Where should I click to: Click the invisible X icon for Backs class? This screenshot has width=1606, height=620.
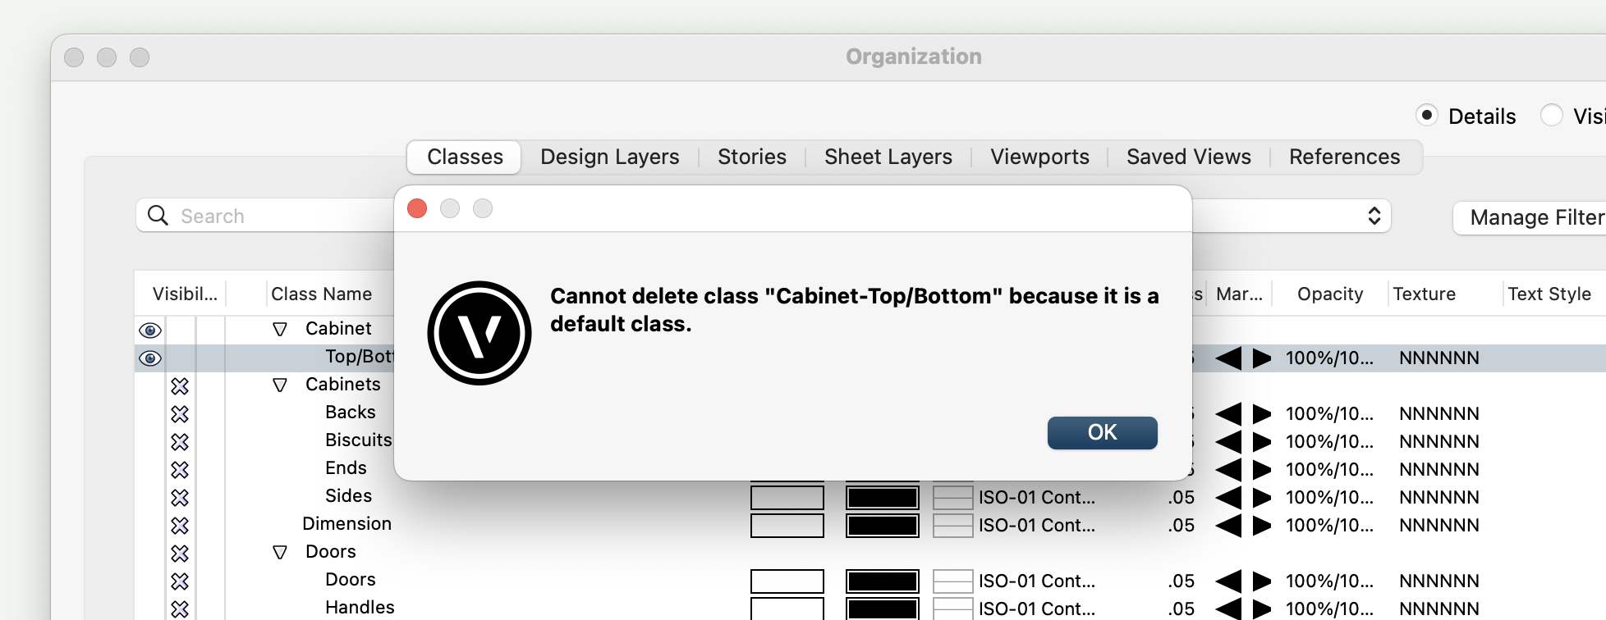pyautogui.click(x=180, y=413)
